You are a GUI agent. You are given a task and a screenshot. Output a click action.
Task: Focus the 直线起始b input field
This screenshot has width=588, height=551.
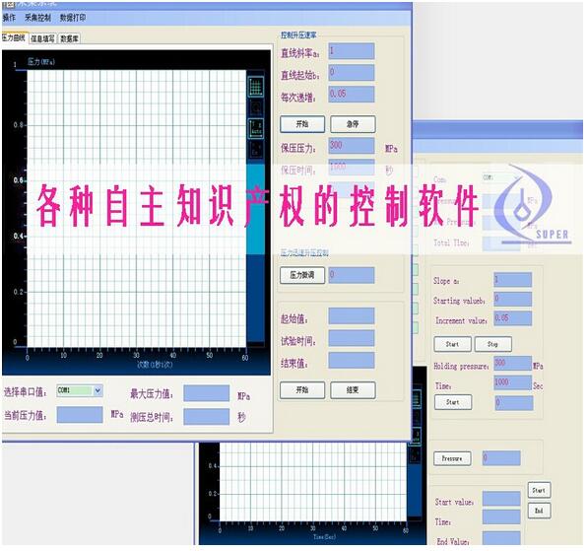352,73
